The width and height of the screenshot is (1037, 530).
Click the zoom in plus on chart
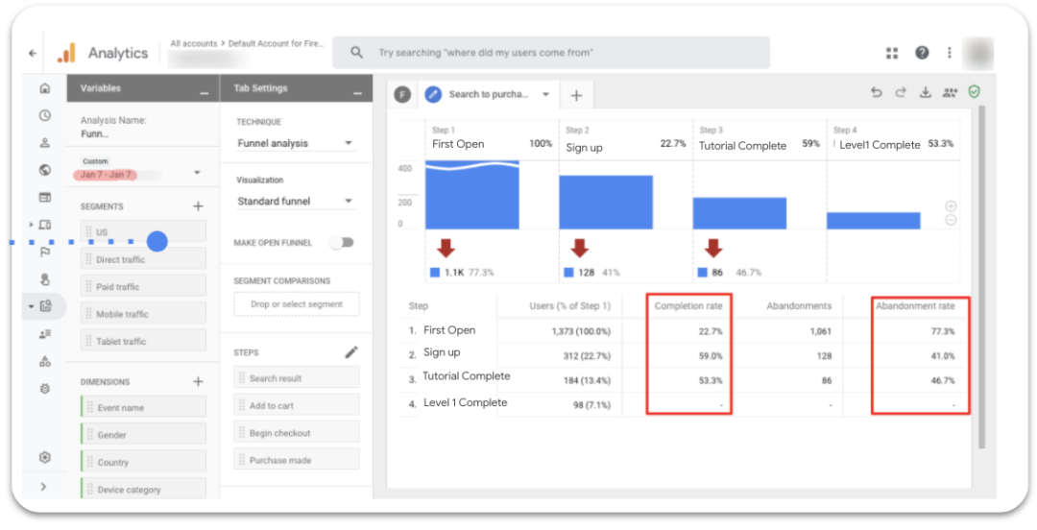click(951, 206)
